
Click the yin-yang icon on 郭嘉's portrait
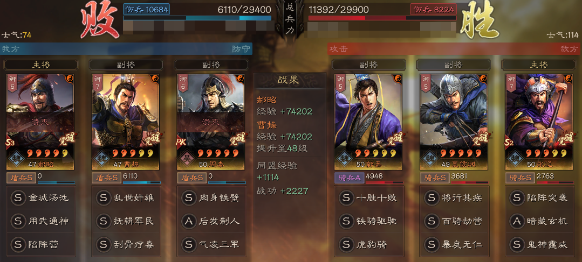(x=398, y=79)
